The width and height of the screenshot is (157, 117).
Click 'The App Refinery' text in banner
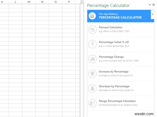[x=108, y=14]
